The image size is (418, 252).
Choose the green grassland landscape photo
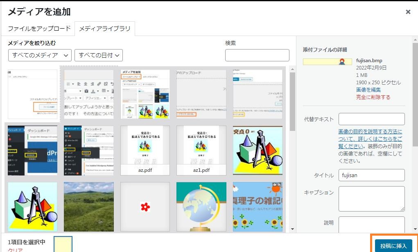point(88,207)
